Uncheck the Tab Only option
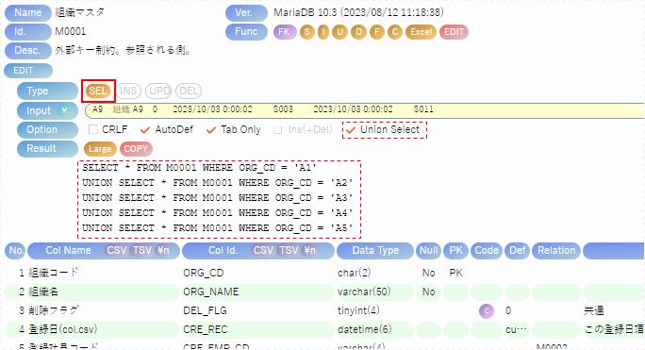This screenshot has width=645, height=350. [x=211, y=129]
